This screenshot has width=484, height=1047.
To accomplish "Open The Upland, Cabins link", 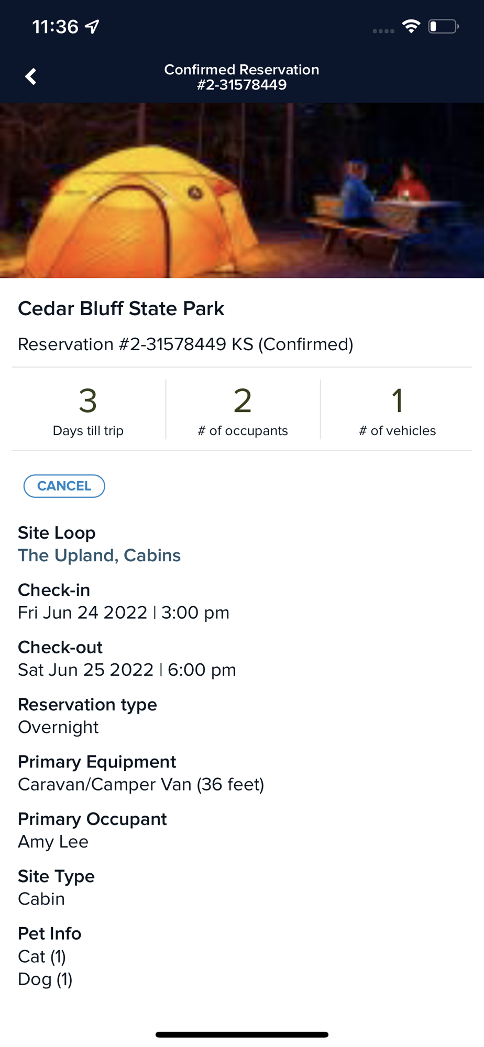I will tap(100, 555).
